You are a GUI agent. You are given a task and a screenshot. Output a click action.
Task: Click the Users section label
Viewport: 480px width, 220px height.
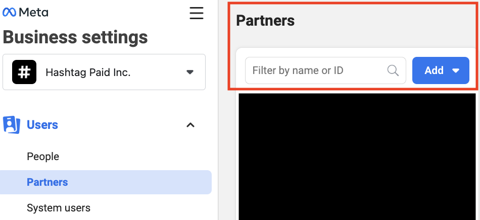click(x=42, y=125)
